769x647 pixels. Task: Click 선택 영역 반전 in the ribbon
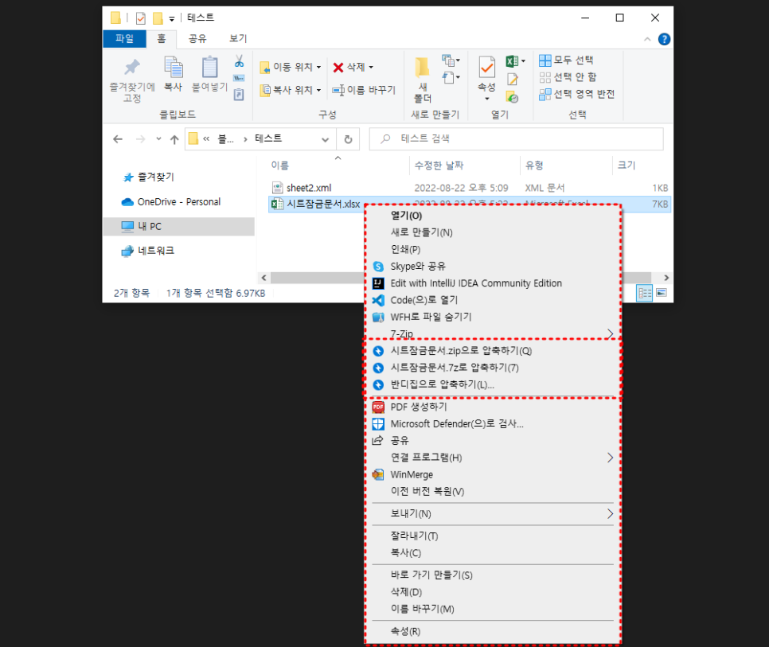576,94
